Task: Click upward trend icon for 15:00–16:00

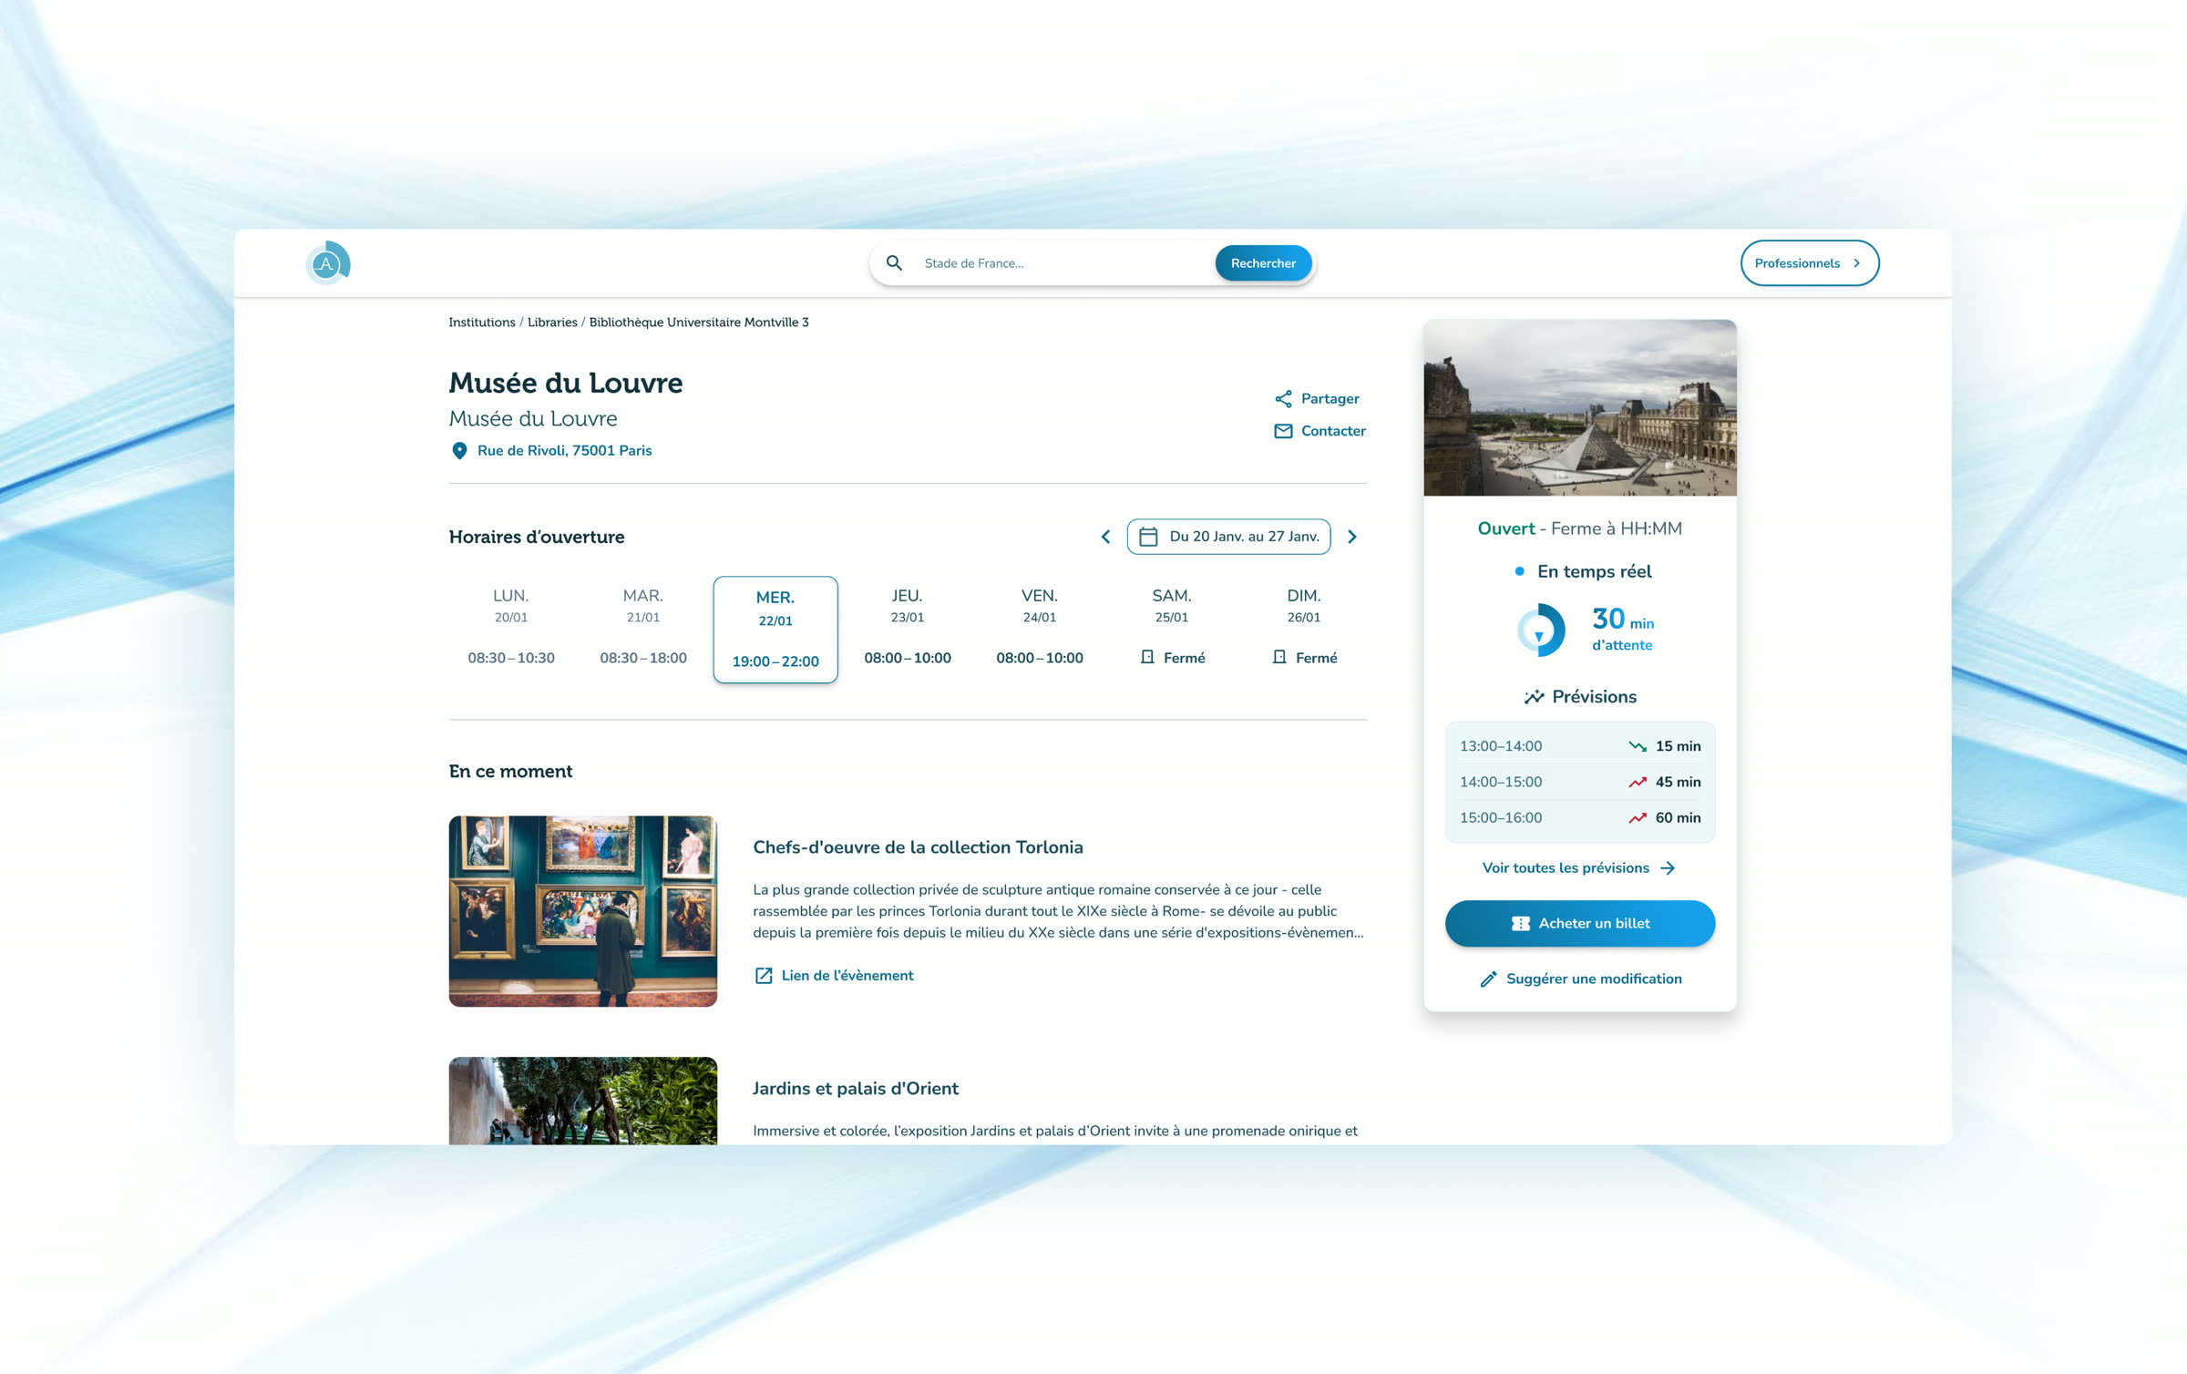Action: (1638, 818)
